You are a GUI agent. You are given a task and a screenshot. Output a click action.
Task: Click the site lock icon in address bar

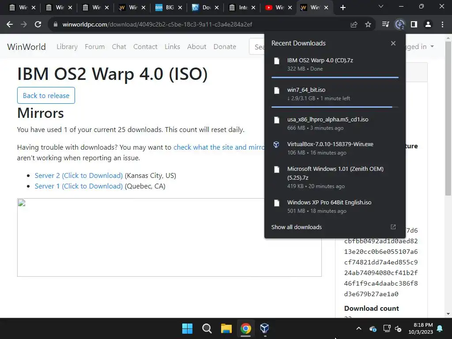pos(56,25)
